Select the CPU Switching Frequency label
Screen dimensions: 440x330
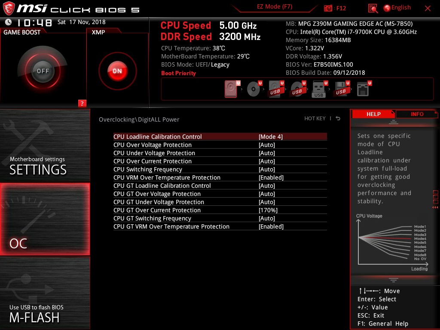[148, 169]
